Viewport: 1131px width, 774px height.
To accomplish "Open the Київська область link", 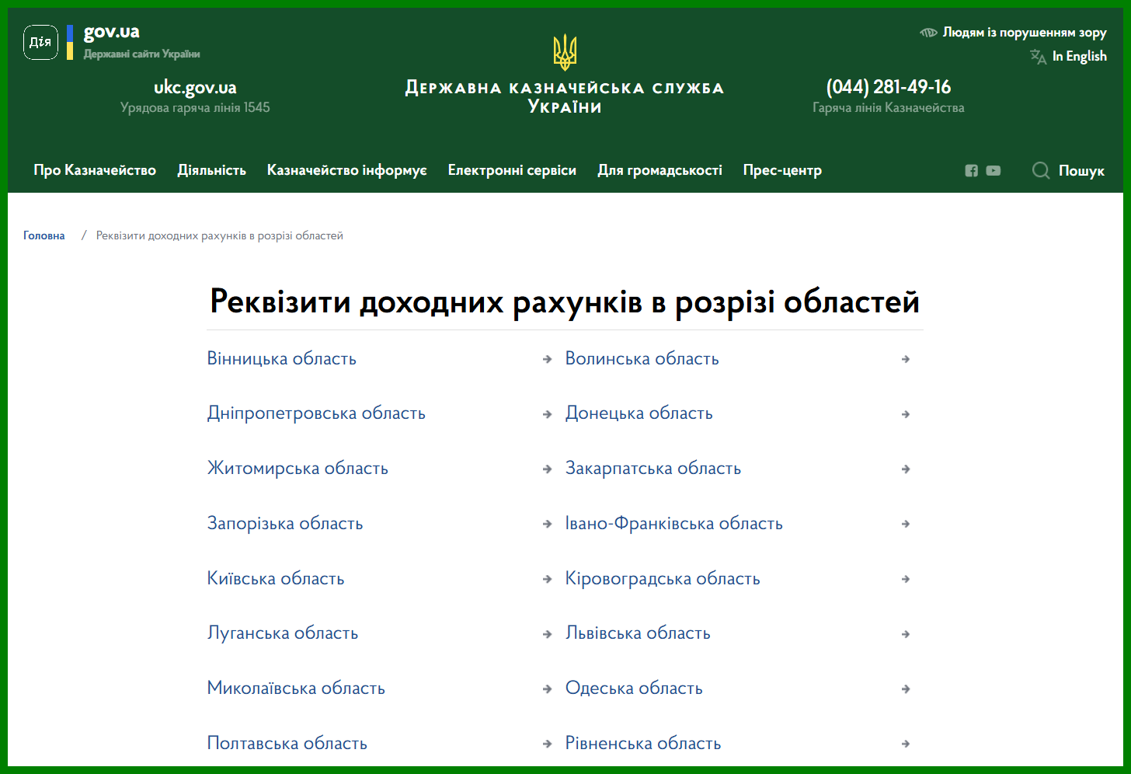I will pos(276,579).
